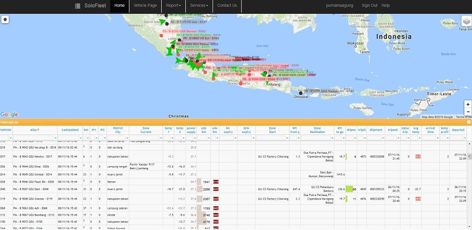Clear the Zone Destination filter x icon
The width and height of the screenshot is (472, 230).
(x=332, y=138)
